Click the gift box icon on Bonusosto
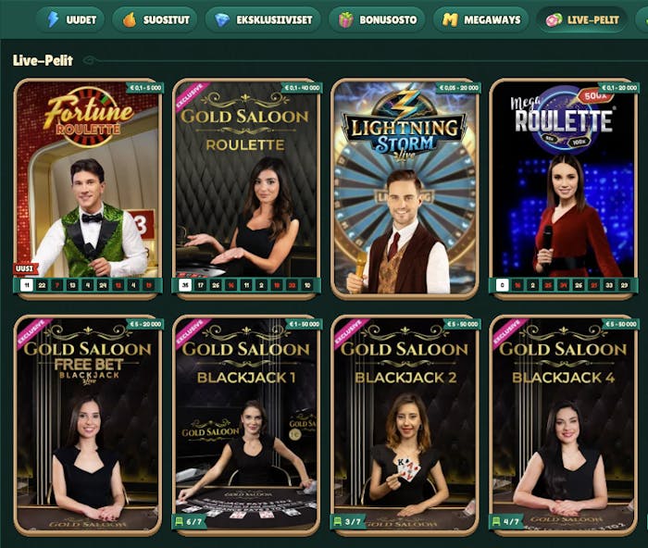 (346, 19)
